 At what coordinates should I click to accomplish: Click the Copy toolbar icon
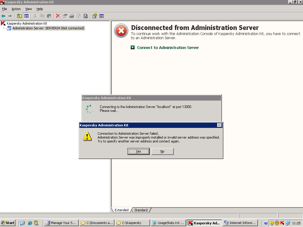coord(42,16)
